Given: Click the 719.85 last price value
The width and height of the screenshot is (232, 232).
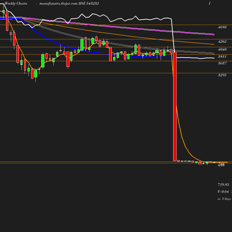Looking at the screenshot, I should (x=223, y=185).
